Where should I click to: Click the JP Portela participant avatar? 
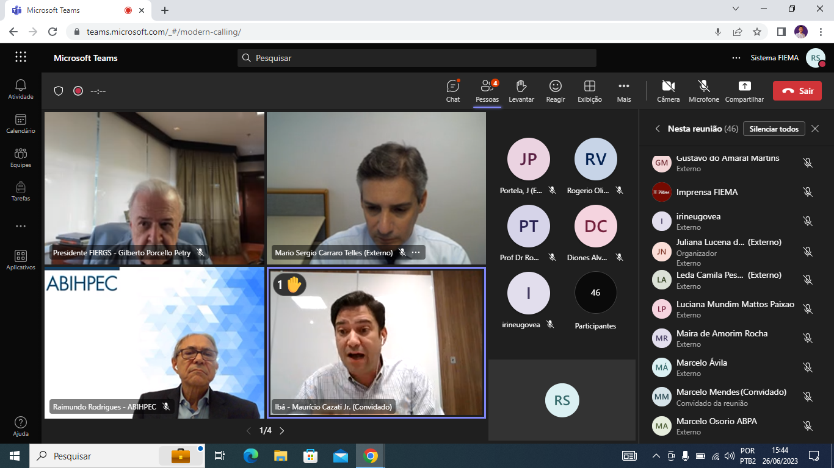(529, 159)
